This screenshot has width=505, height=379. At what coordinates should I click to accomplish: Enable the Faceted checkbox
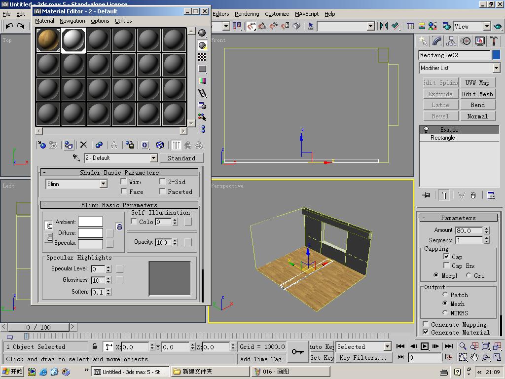pos(162,191)
